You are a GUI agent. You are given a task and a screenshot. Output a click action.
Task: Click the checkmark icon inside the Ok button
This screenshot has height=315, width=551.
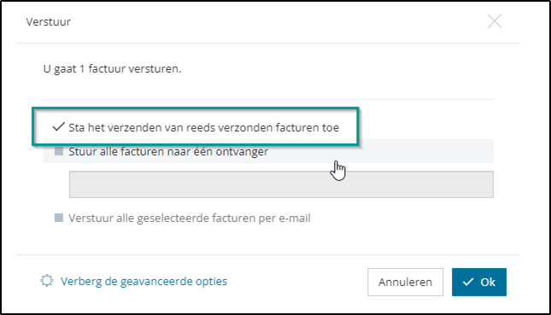click(468, 282)
